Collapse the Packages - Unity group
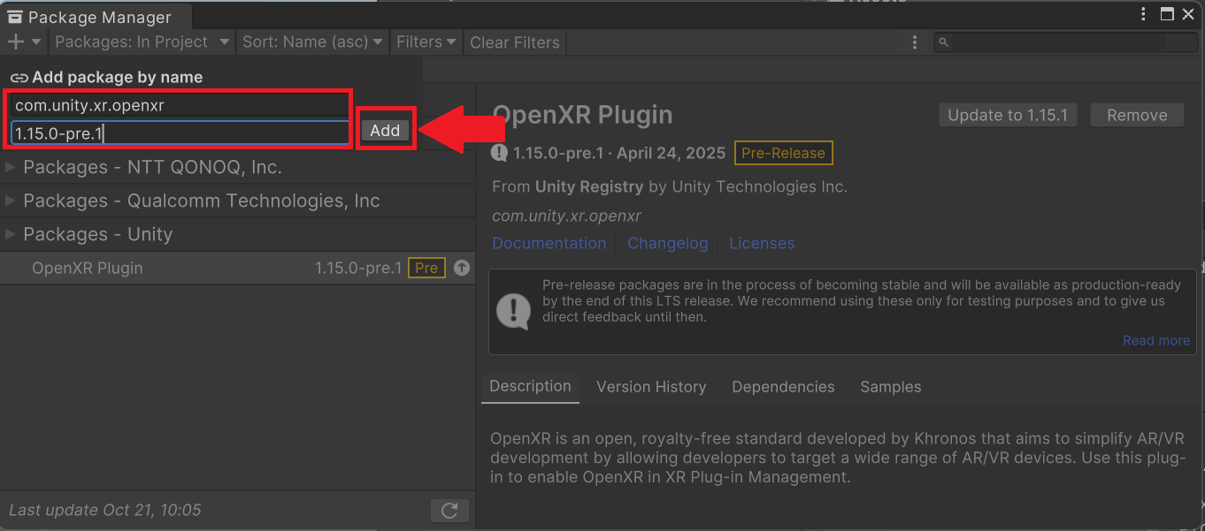 (11, 234)
